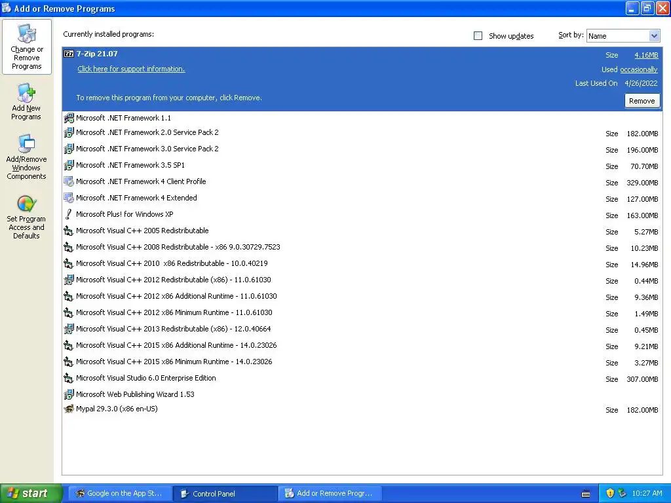Select Visual C++ 2013 Redistributable (x86) 12.0.40664
The height and width of the screenshot is (503, 671).
point(362,329)
